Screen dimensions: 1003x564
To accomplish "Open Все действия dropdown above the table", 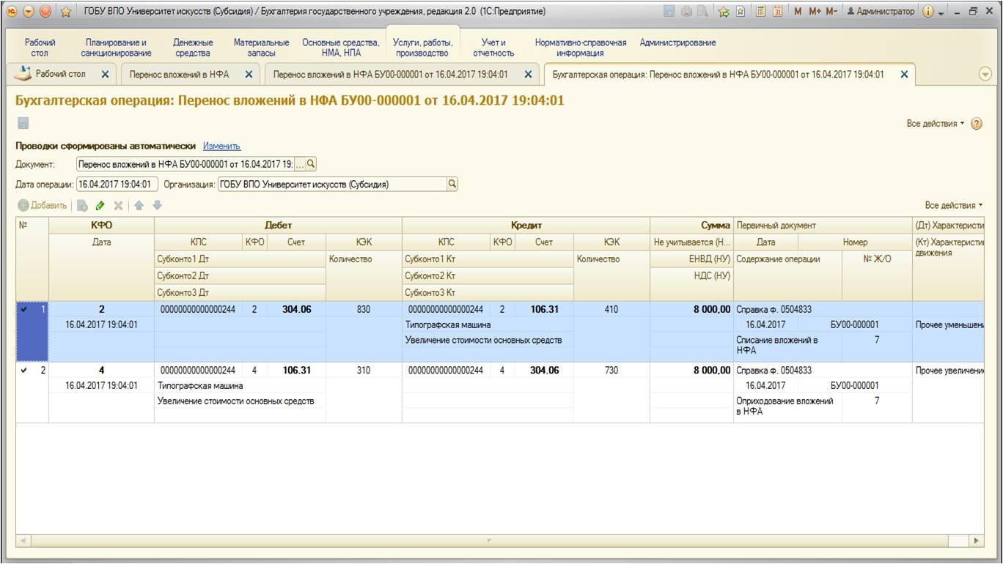I will [954, 206].
